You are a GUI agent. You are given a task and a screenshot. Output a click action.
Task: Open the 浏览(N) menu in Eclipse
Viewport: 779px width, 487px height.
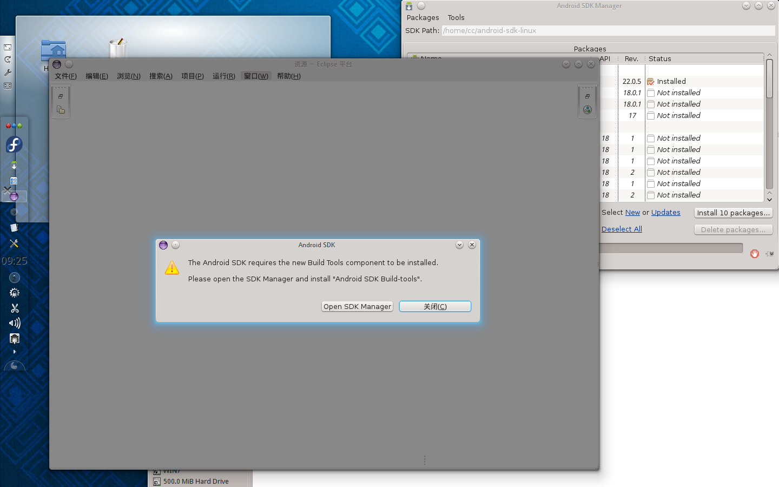coord(129,76)
